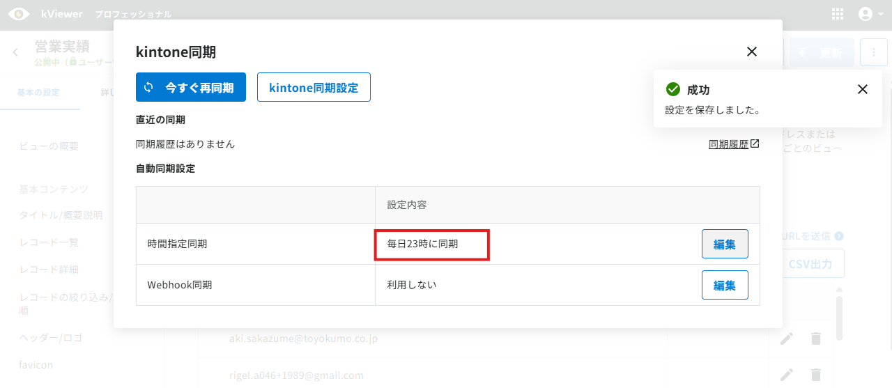This screenshot has width=892, height=388.
Task: Edit the aki.sakazume@toyokumo.co.jp row with pencil icon
Action: tap(787, 339)
